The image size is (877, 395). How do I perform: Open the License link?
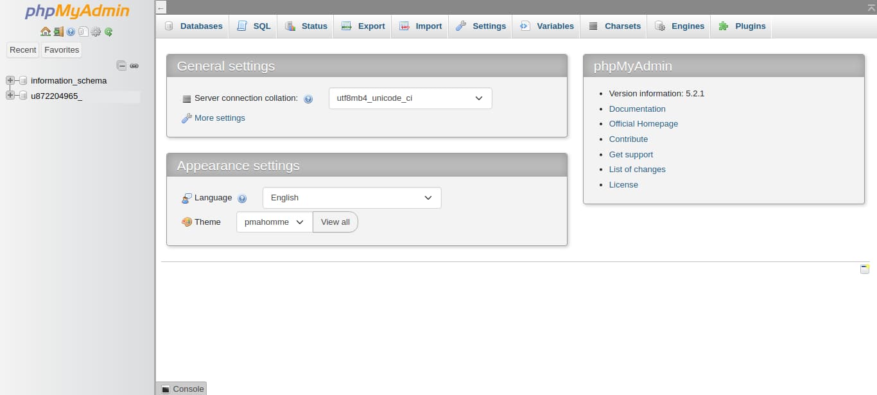point(623,185)
